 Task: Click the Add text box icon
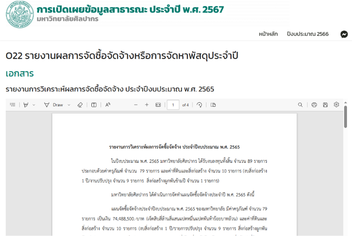coord(94,105)
